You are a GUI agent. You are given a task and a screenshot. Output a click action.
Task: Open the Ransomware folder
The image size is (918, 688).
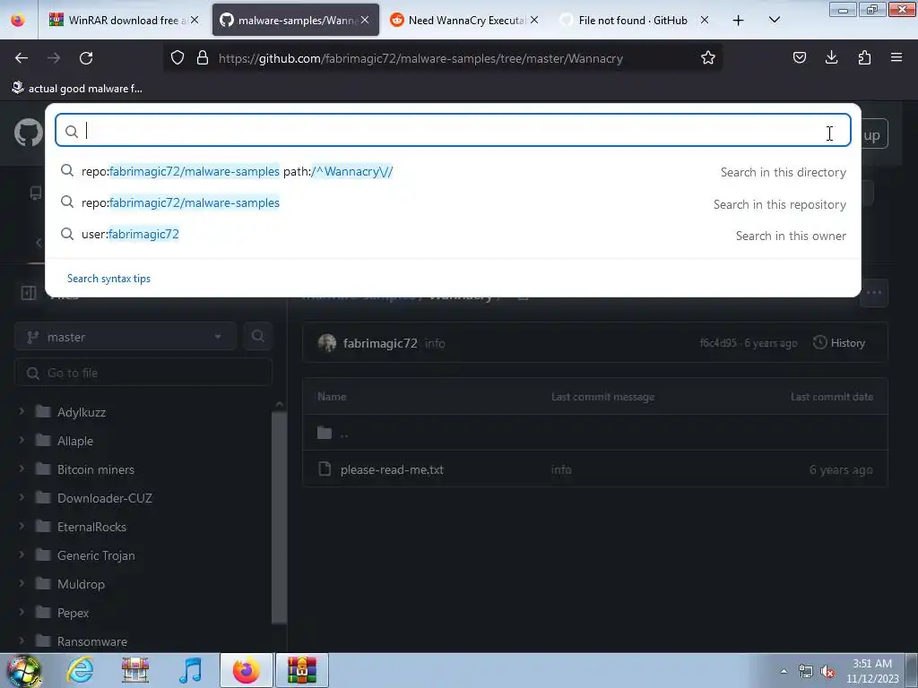tap(92, 641)
